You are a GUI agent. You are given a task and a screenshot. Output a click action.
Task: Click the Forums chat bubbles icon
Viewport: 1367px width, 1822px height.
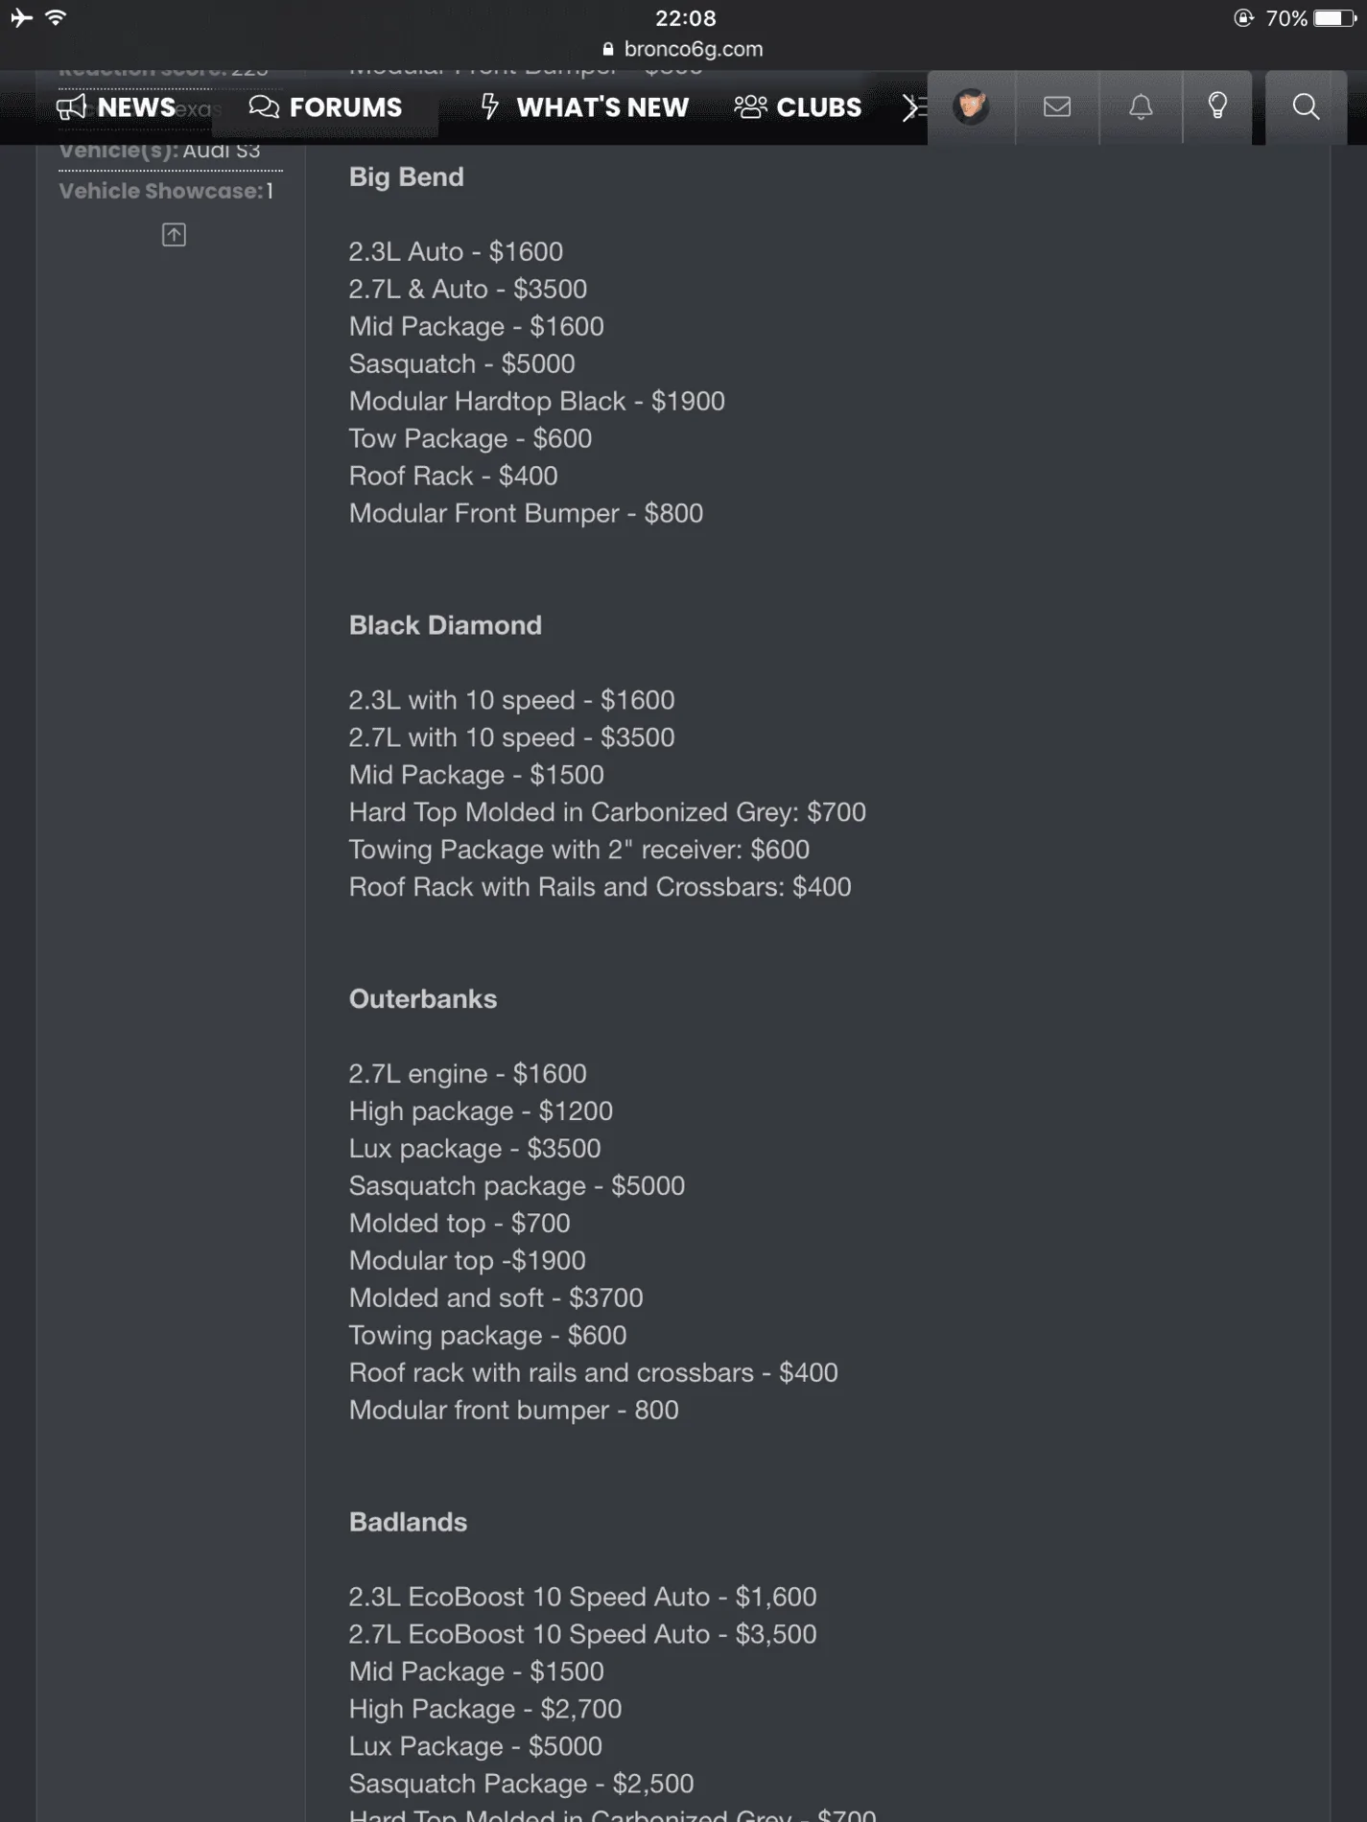(264, 107)
